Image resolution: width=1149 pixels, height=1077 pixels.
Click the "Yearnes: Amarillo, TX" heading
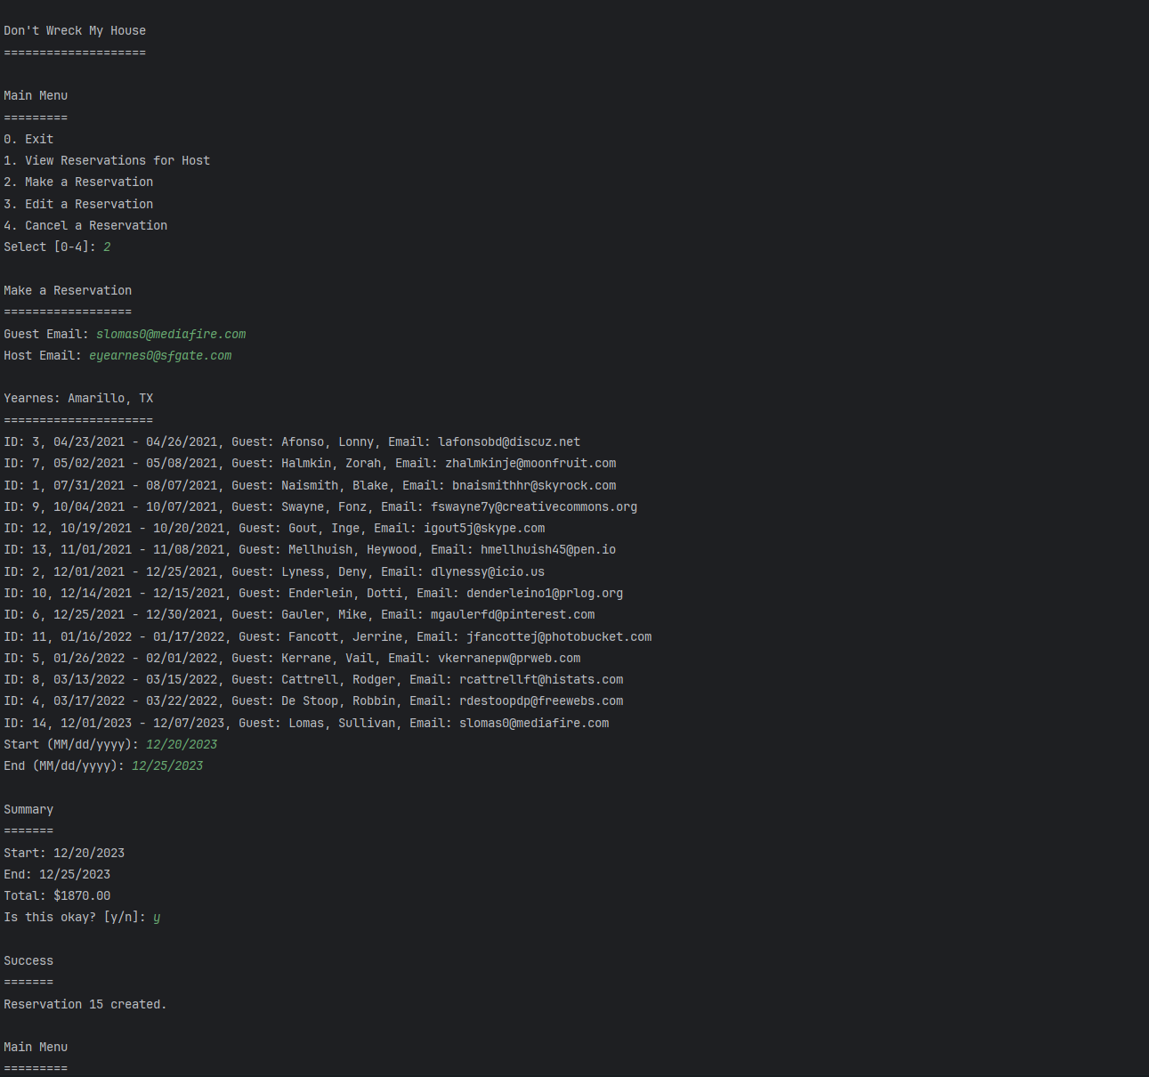[78, 398]
